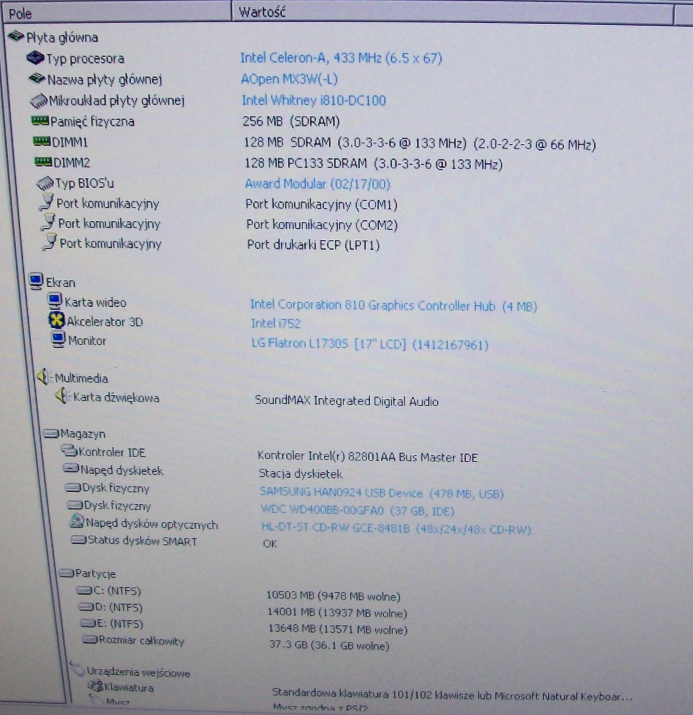This screenshot has height=715, width=693.
Task: Click the Mikroukład płyty głównej chipset icon
Action: pyautogui.click(x=39, y=101)
